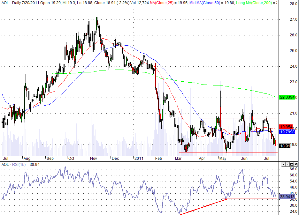Image resolution: width=299 pixels, height=215 pixels.
Task: Select the red support line near 18.5
Action: click(x=228, y=152)
